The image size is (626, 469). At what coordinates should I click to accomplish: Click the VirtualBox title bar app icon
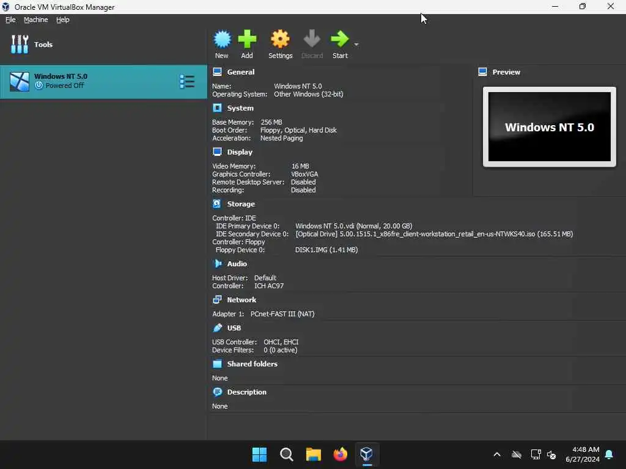click(6, 7)
